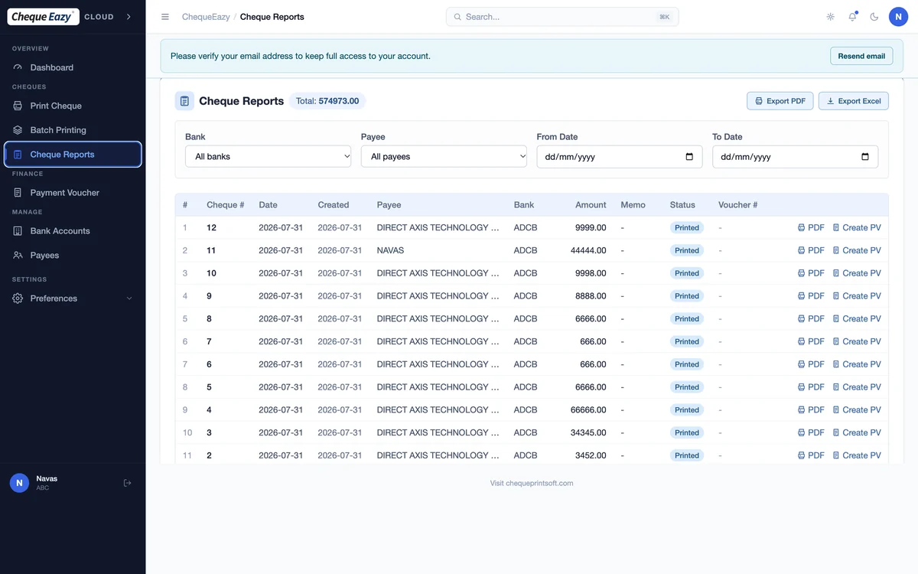918x574 pixels.
Task: Click the Export PDF button
Action: tap(780, 101)
